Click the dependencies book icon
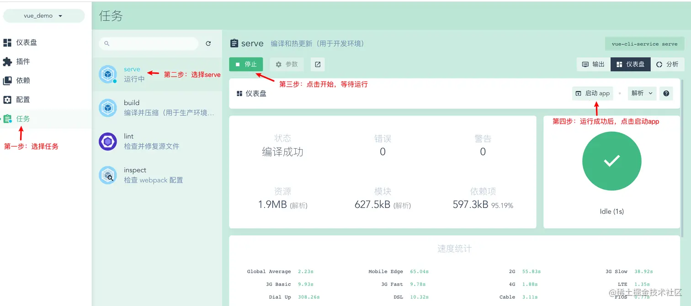 pos(7,81)
